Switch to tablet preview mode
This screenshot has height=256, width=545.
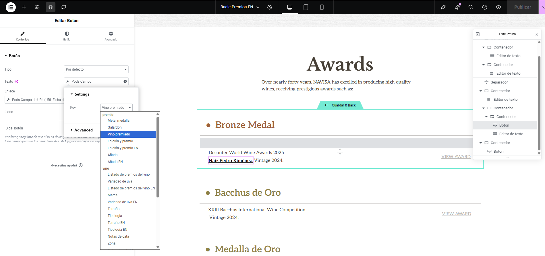point(306,7)
